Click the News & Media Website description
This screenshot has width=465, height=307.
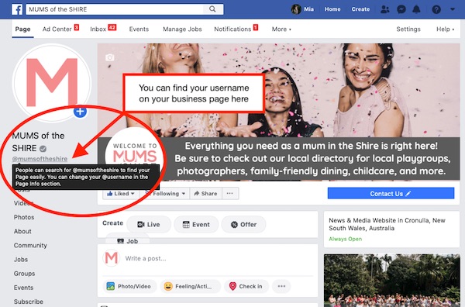(387, 224)
